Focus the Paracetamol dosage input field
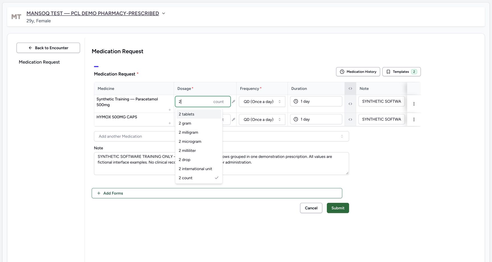 pyautogui.click(x=203, y=102)
